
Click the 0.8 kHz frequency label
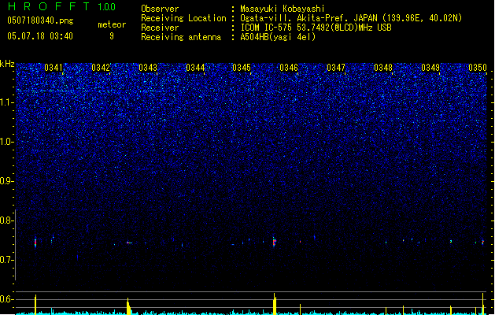click(7, 220)
